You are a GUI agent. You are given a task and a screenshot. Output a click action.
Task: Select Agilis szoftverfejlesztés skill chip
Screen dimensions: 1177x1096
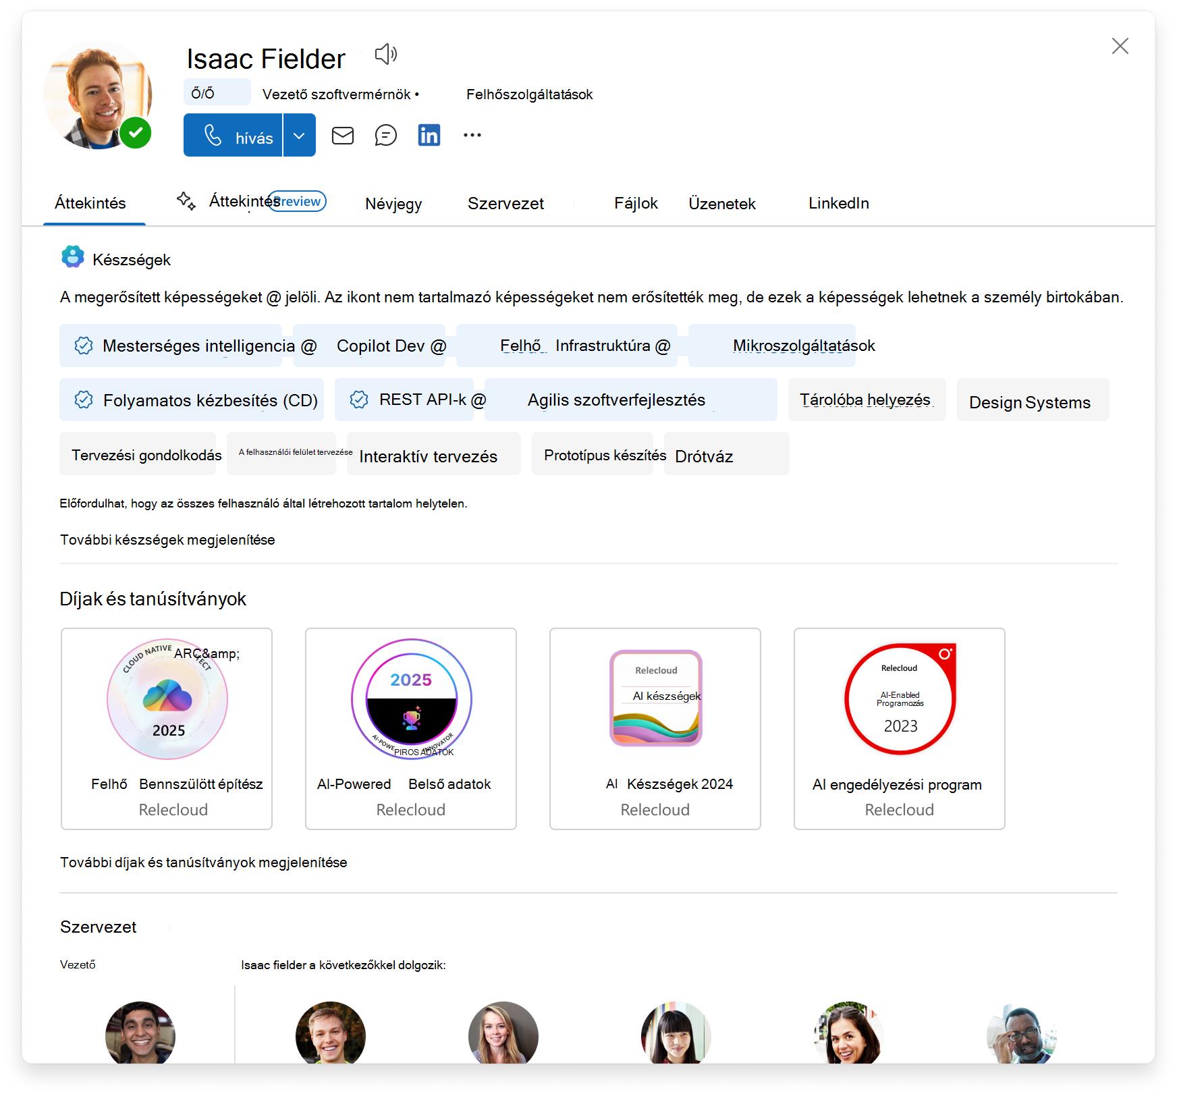pyautogui.click(x=631, y=400)
